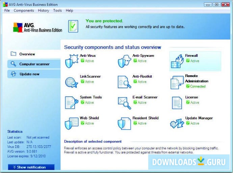Open the Anti-Virus component icon

pos(72,61)
